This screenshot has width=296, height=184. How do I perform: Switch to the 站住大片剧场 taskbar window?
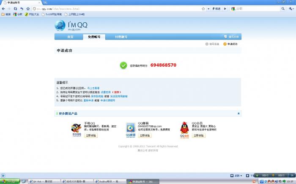point(77,181)
